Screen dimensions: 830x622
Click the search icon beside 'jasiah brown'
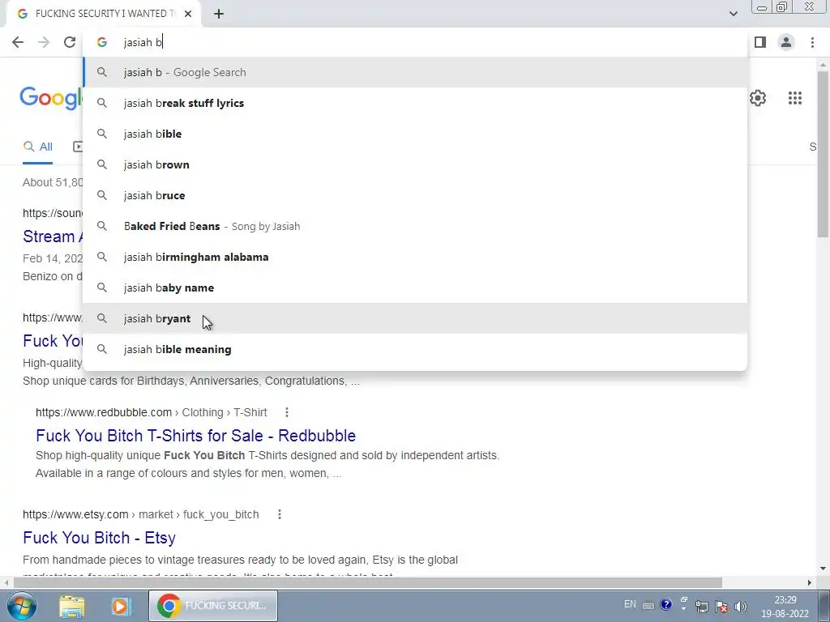coord(102,164)
